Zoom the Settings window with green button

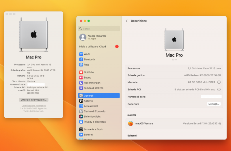(89, 21)
